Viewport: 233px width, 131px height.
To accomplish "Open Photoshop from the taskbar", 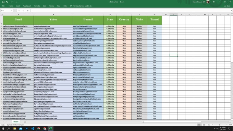I will (27, 129).
